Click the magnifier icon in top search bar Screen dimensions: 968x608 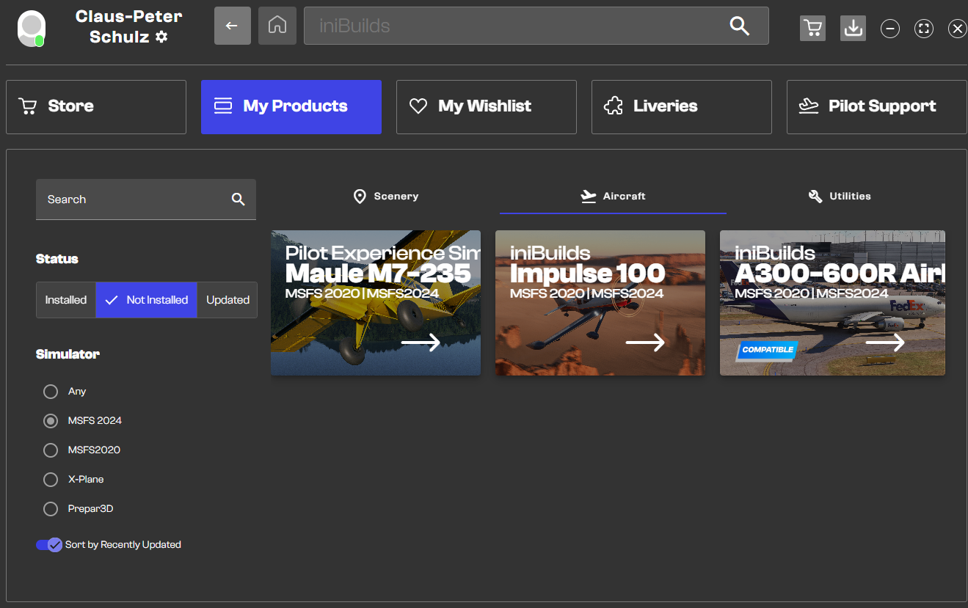pyautogui.click(x=739, y=26)
